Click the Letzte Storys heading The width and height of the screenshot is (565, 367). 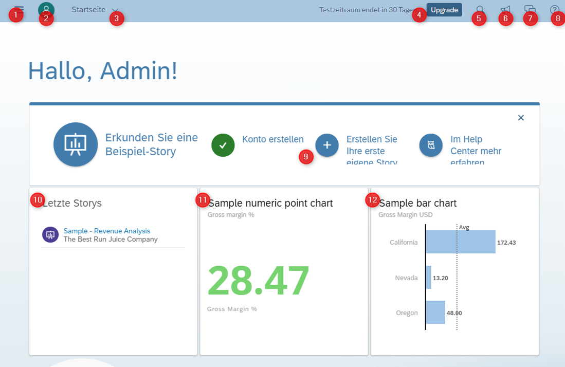pos(72,203)
